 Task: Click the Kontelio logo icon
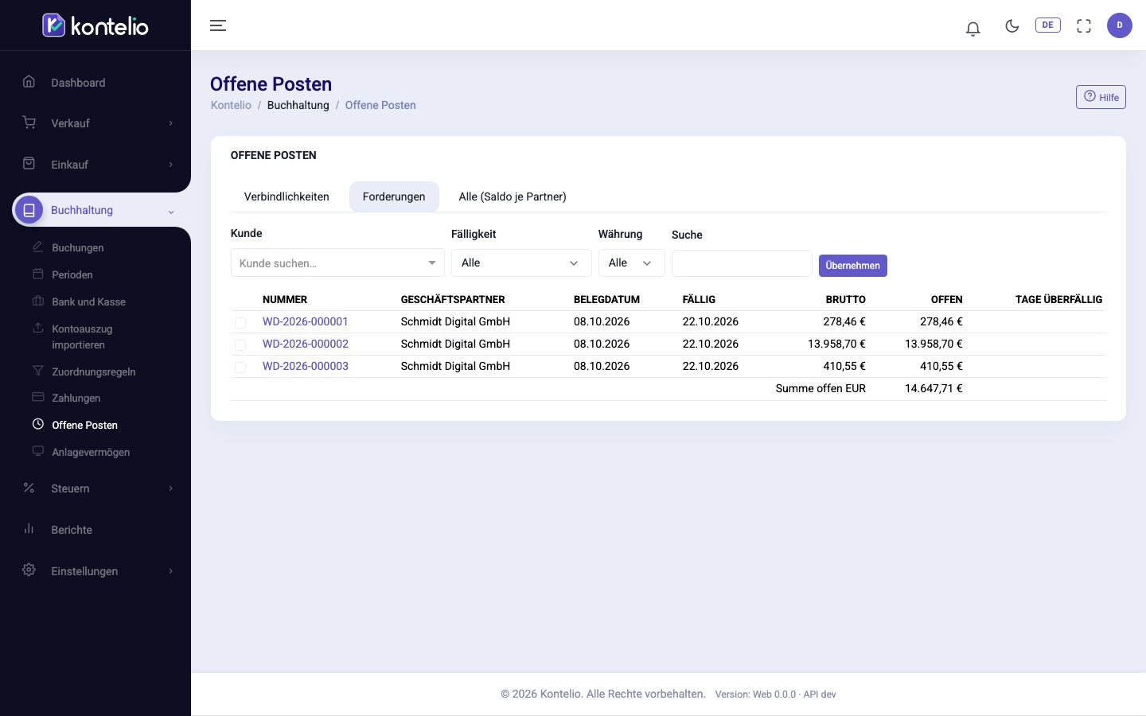click(x=53, y=25)
